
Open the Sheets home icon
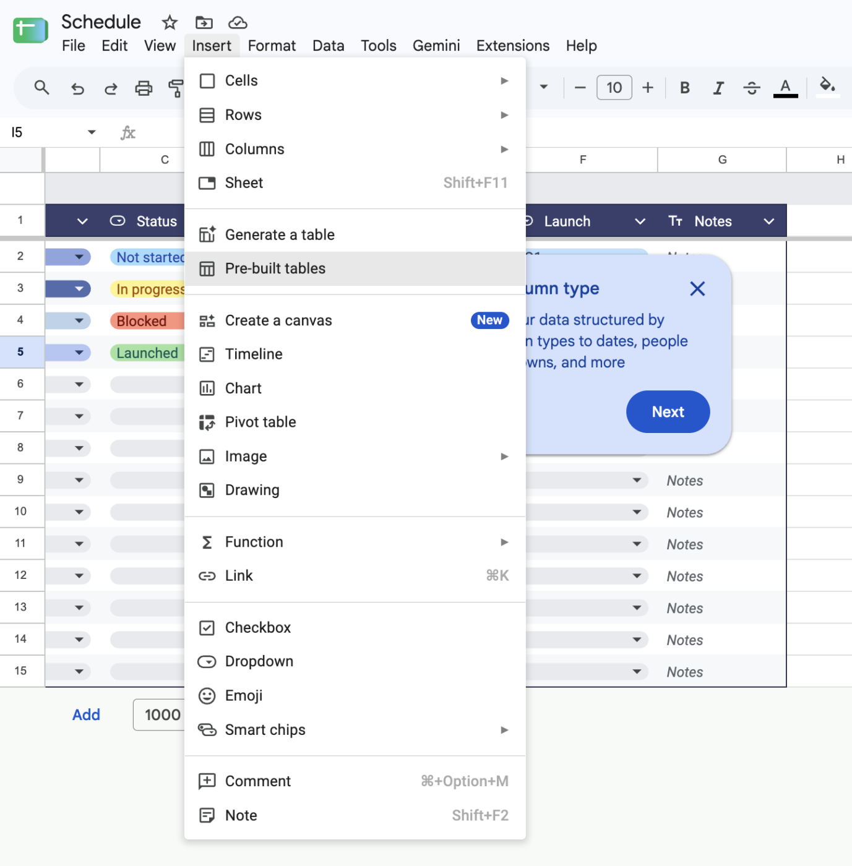coord(30,30)
